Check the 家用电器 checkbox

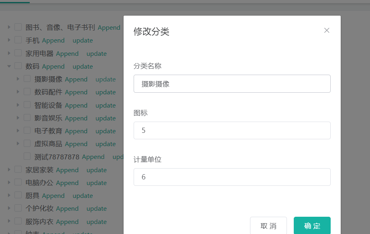(x=18, y=53)
